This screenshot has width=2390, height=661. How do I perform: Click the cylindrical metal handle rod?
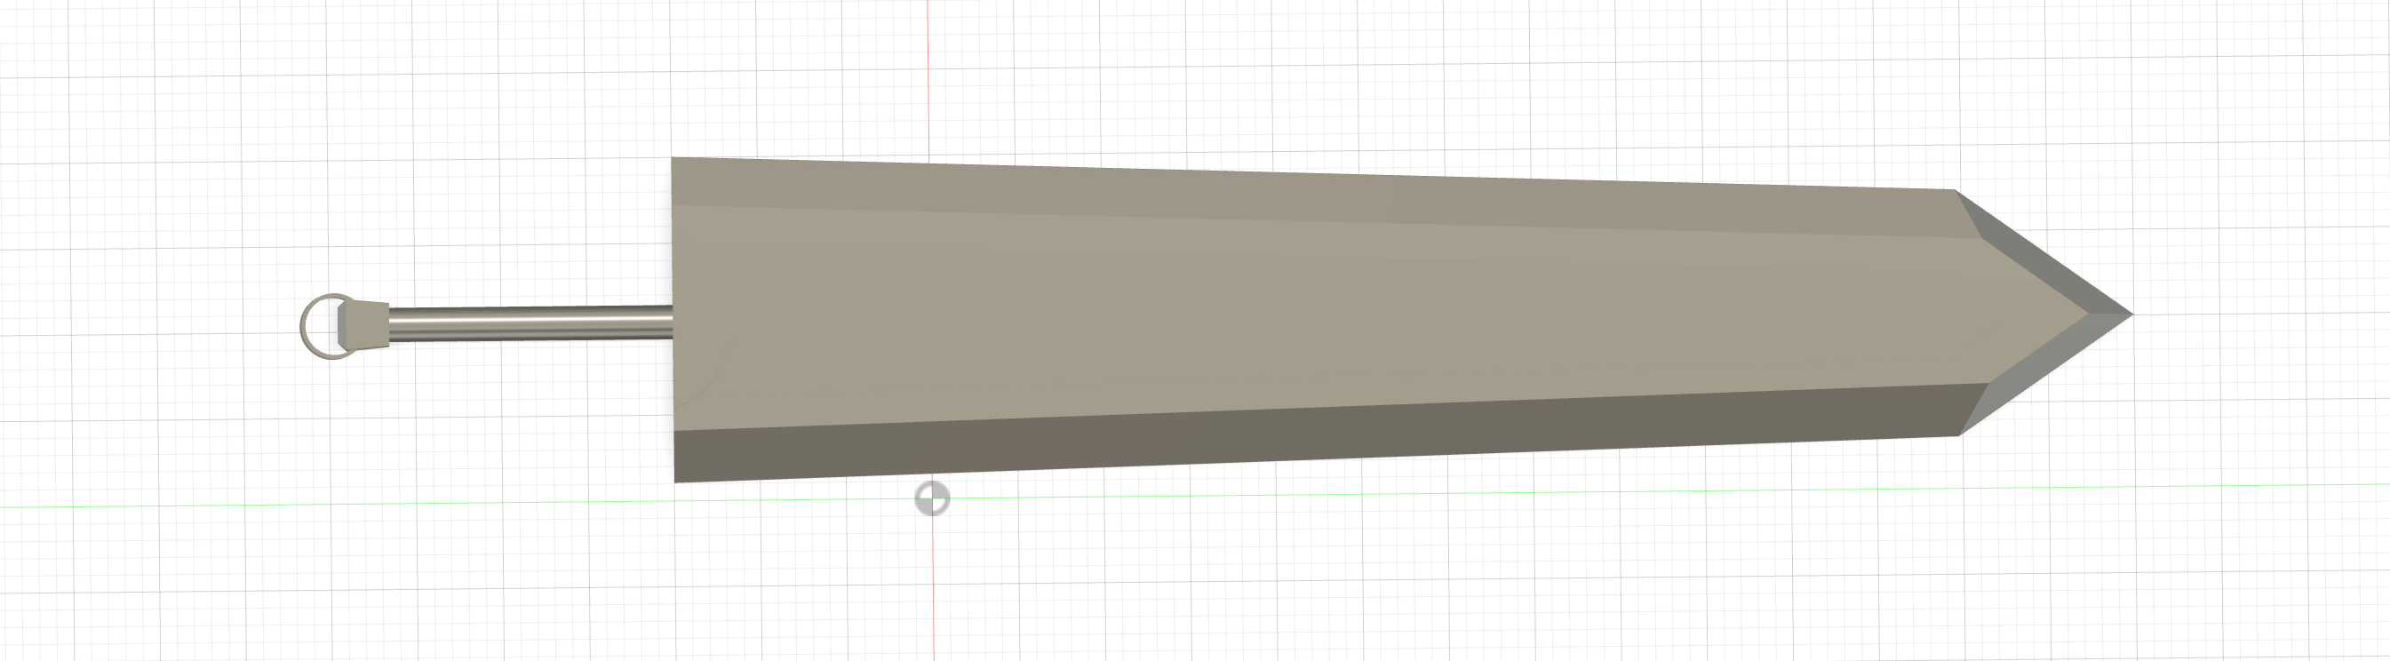529,323
